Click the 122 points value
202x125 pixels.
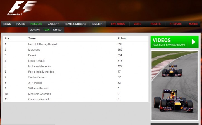pos(120,66)
